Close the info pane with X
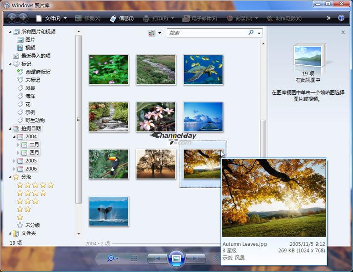 point(343,32)
